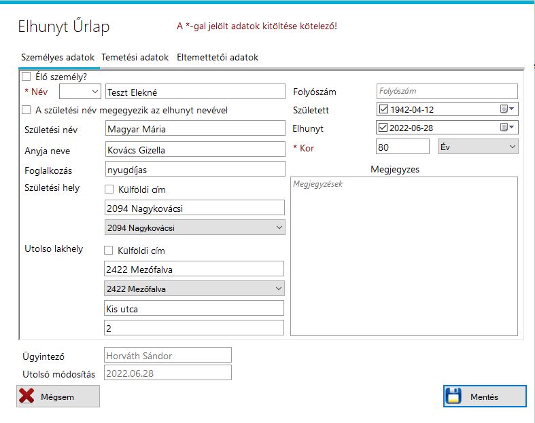Switch to the Temetési adatok tab
The image size is (535, 423).
pyautogui.click(x=135, y=58)
